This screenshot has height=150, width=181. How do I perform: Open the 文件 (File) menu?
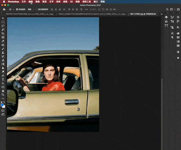click(x=24, y=2)
